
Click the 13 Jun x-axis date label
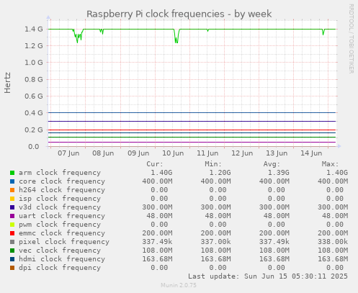point(277,153)
